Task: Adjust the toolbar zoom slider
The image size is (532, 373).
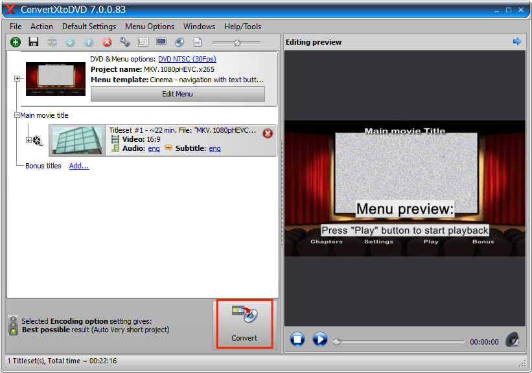Action: (237, 41)
